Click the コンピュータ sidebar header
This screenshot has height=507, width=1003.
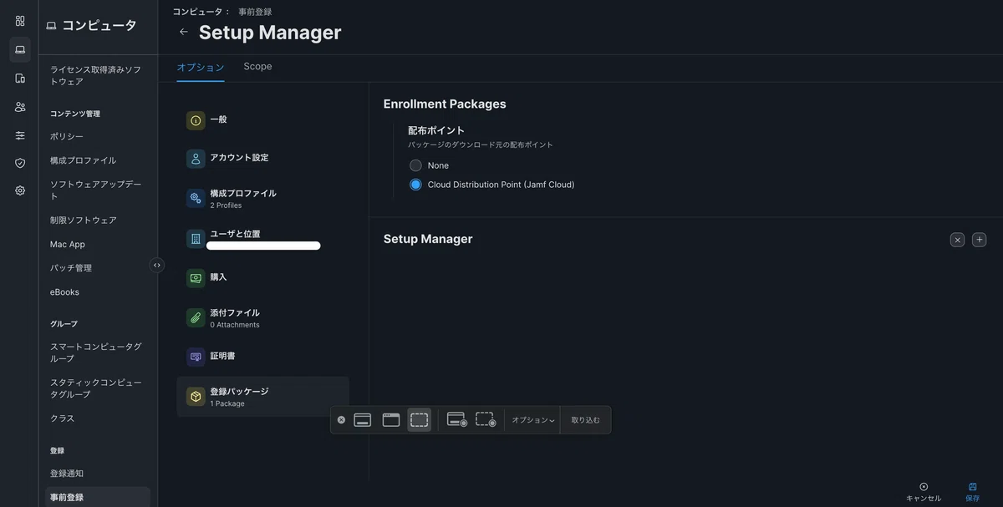tap(91, 25)
